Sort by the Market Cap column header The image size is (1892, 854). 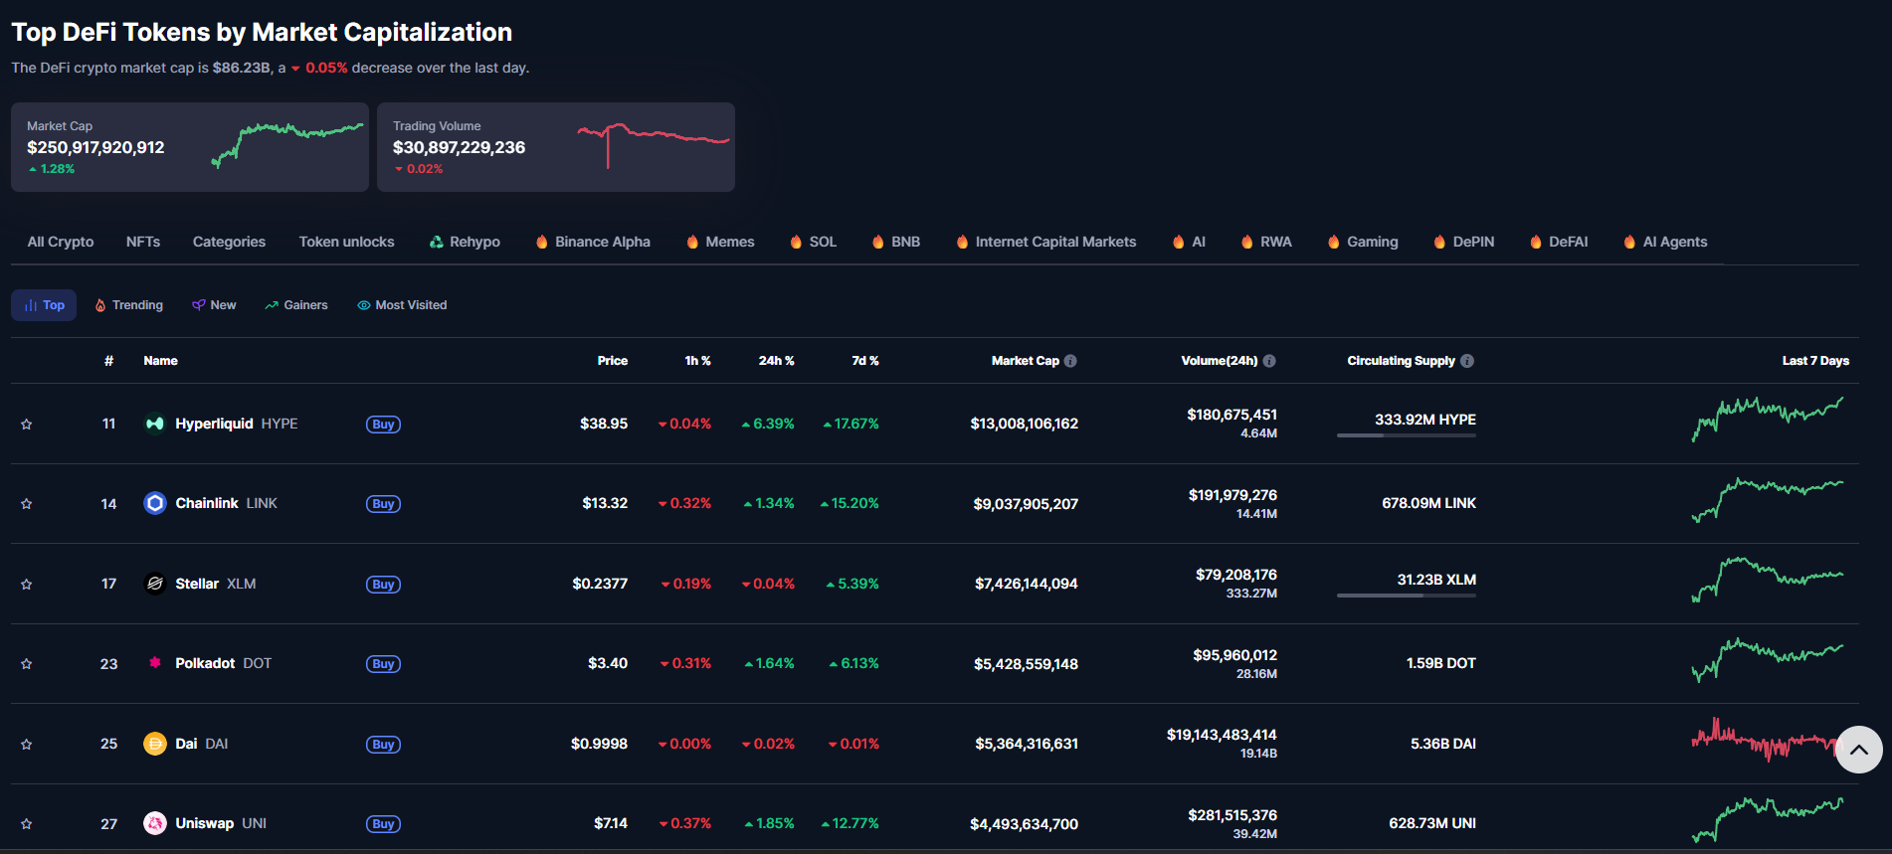tap(1026, 361)
